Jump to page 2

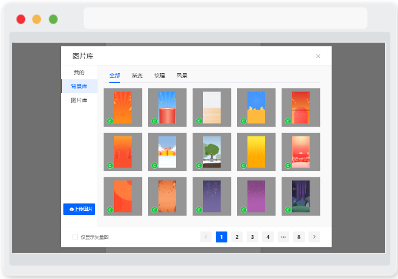pos(237,237)
